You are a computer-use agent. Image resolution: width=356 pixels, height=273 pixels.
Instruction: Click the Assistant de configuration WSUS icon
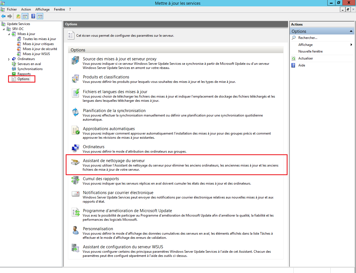pyautogui.click(x=75, y=248)
